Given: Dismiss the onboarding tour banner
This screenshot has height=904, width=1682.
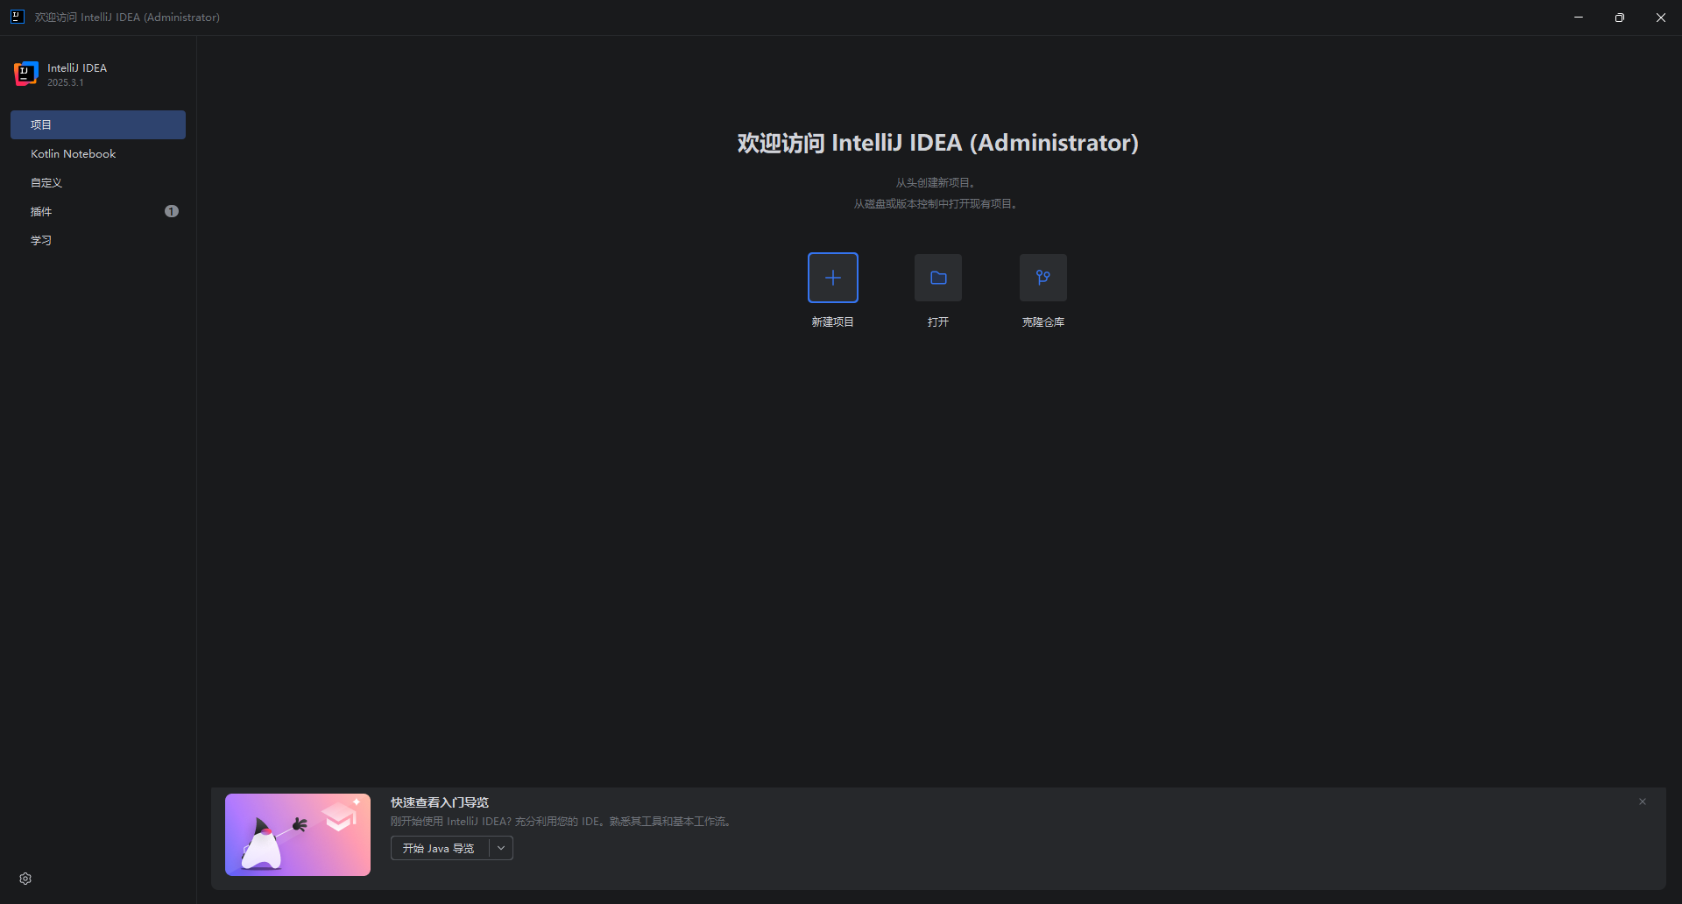Looking at the screenshot, I should point(1643,802).
